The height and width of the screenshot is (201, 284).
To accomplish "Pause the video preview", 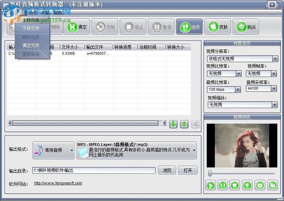I will [222, 185].
